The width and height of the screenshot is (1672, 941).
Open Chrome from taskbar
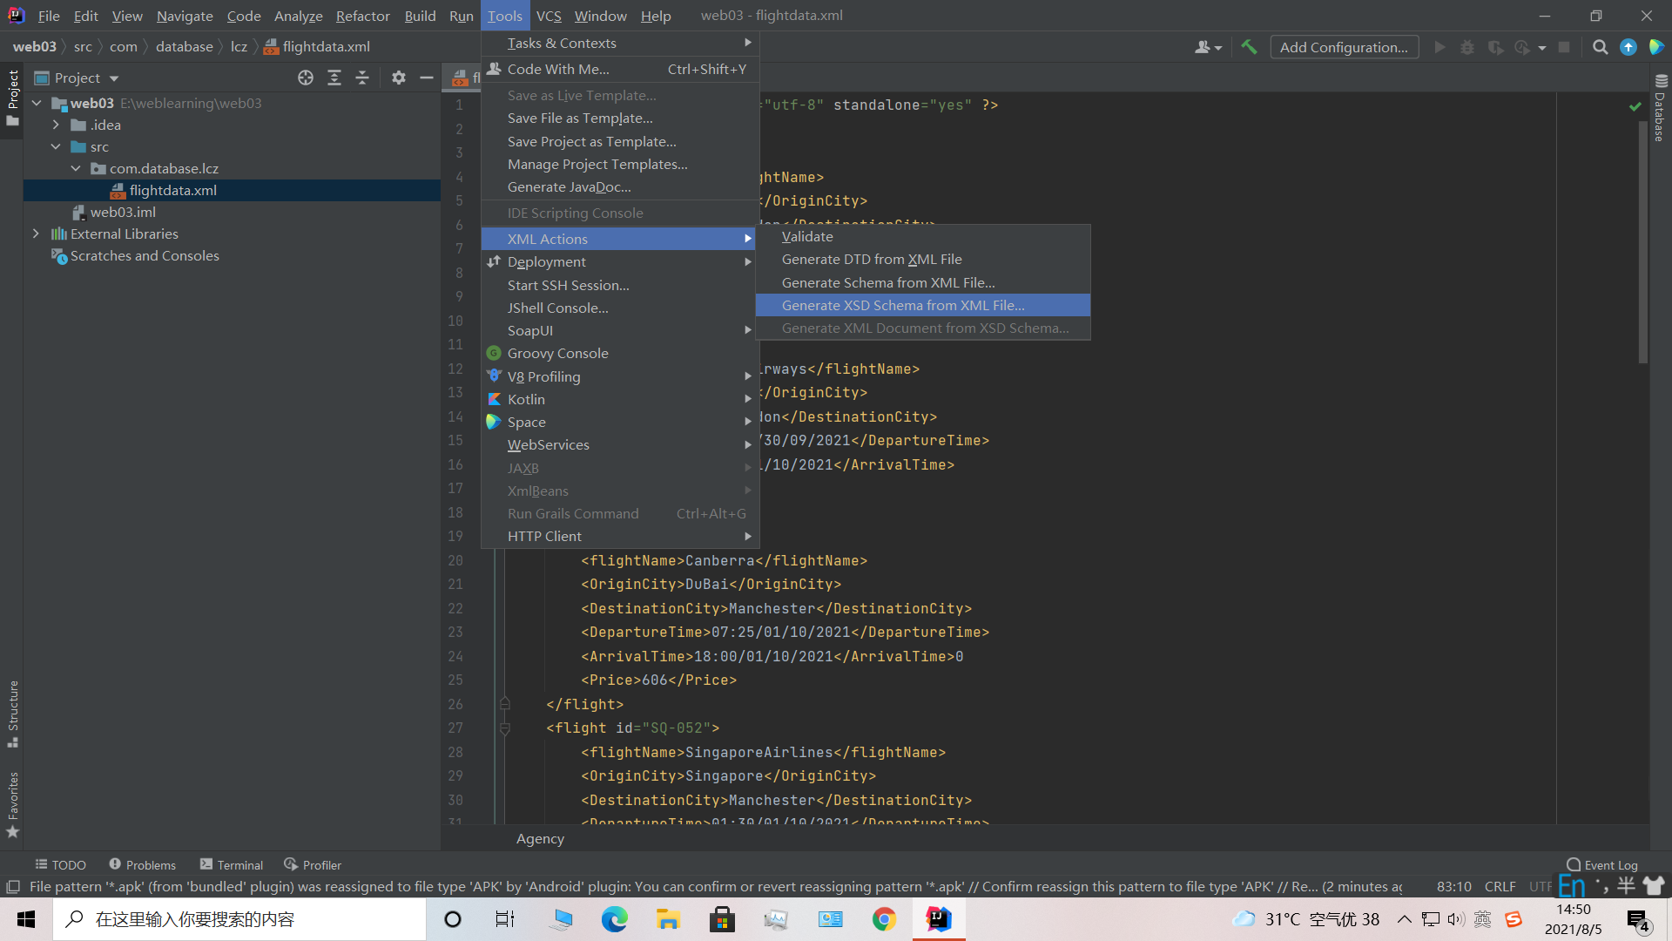click(884, 919)
